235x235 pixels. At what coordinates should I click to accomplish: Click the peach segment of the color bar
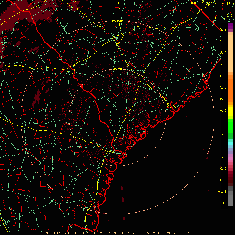point(231,54)
